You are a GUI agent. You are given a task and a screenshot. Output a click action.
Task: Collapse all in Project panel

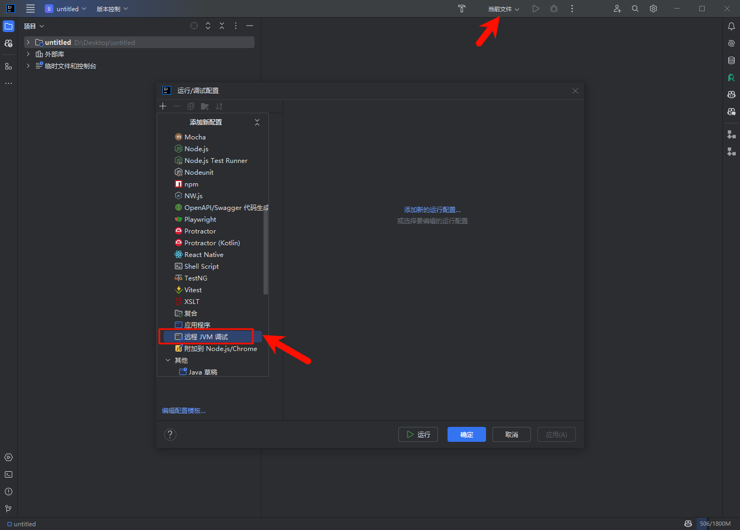pos(222,26)
